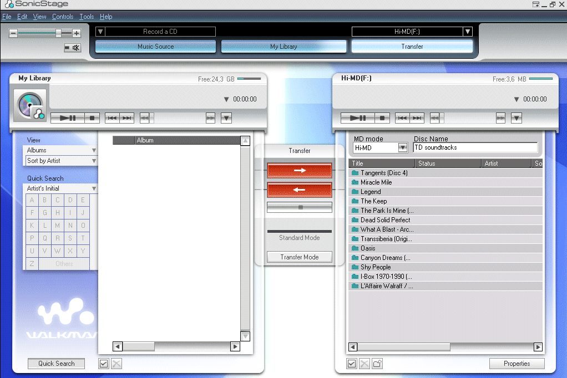Expand the Hi-MD(F:) device dropdown

click(468, 32)
